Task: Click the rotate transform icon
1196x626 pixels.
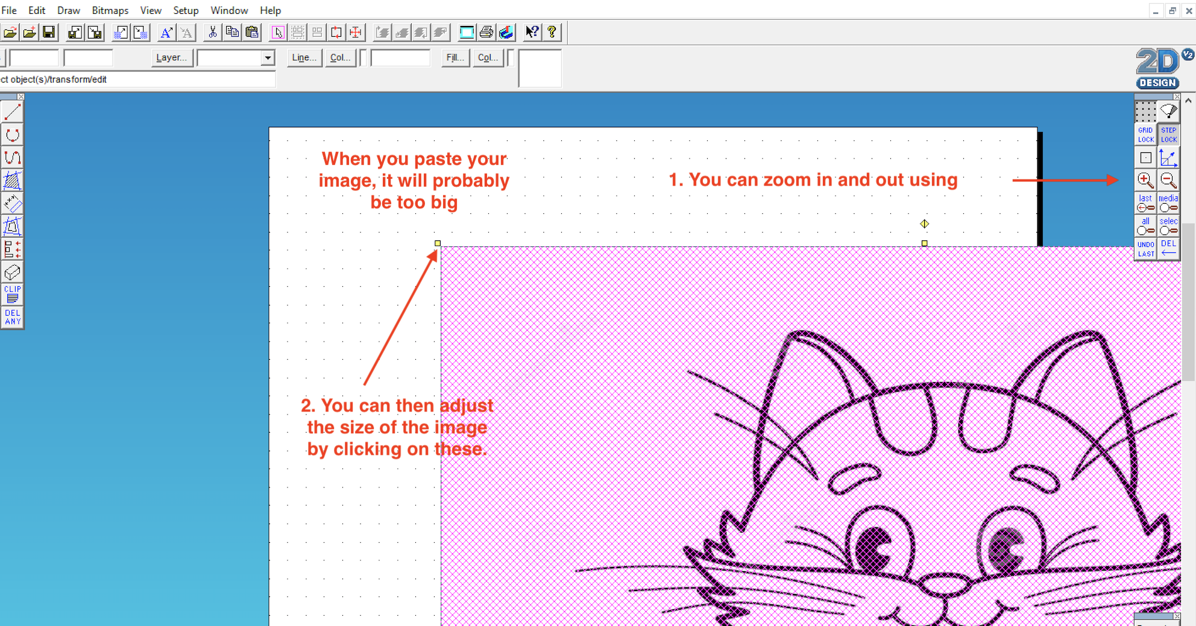Action: click(336, 32)
